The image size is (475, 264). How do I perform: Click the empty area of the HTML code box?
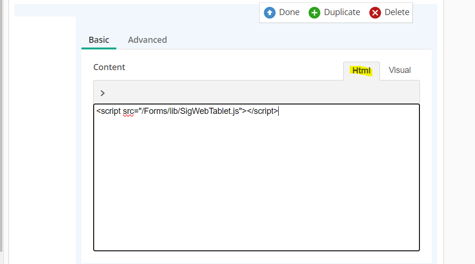click(256, 188)
